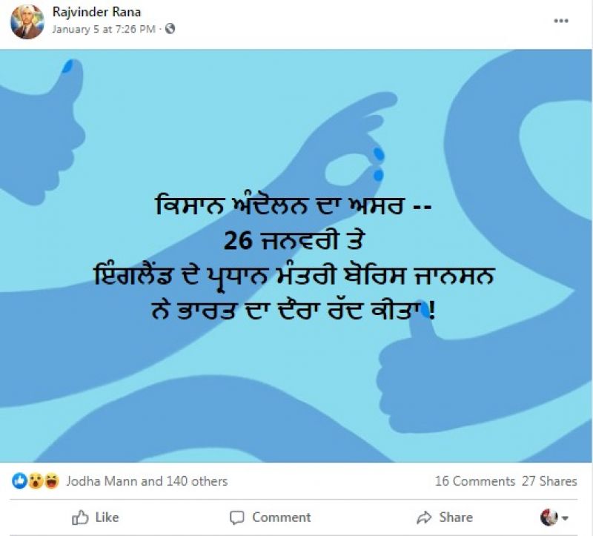
Task: Open Rajvinder Rana's profile name link
Action: point(96,12)
